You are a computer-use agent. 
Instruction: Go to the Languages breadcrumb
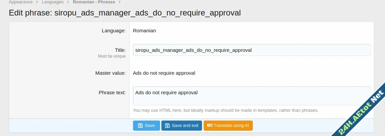(52, 2)
